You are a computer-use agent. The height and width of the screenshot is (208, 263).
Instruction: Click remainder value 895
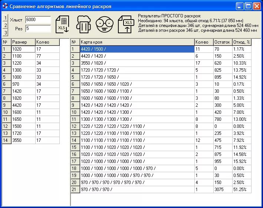(x=223, y=77)
